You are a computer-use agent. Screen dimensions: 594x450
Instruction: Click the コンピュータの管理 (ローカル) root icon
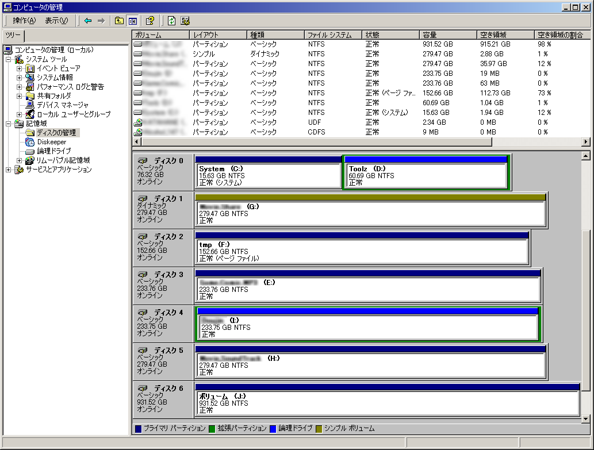click(8, 50)
